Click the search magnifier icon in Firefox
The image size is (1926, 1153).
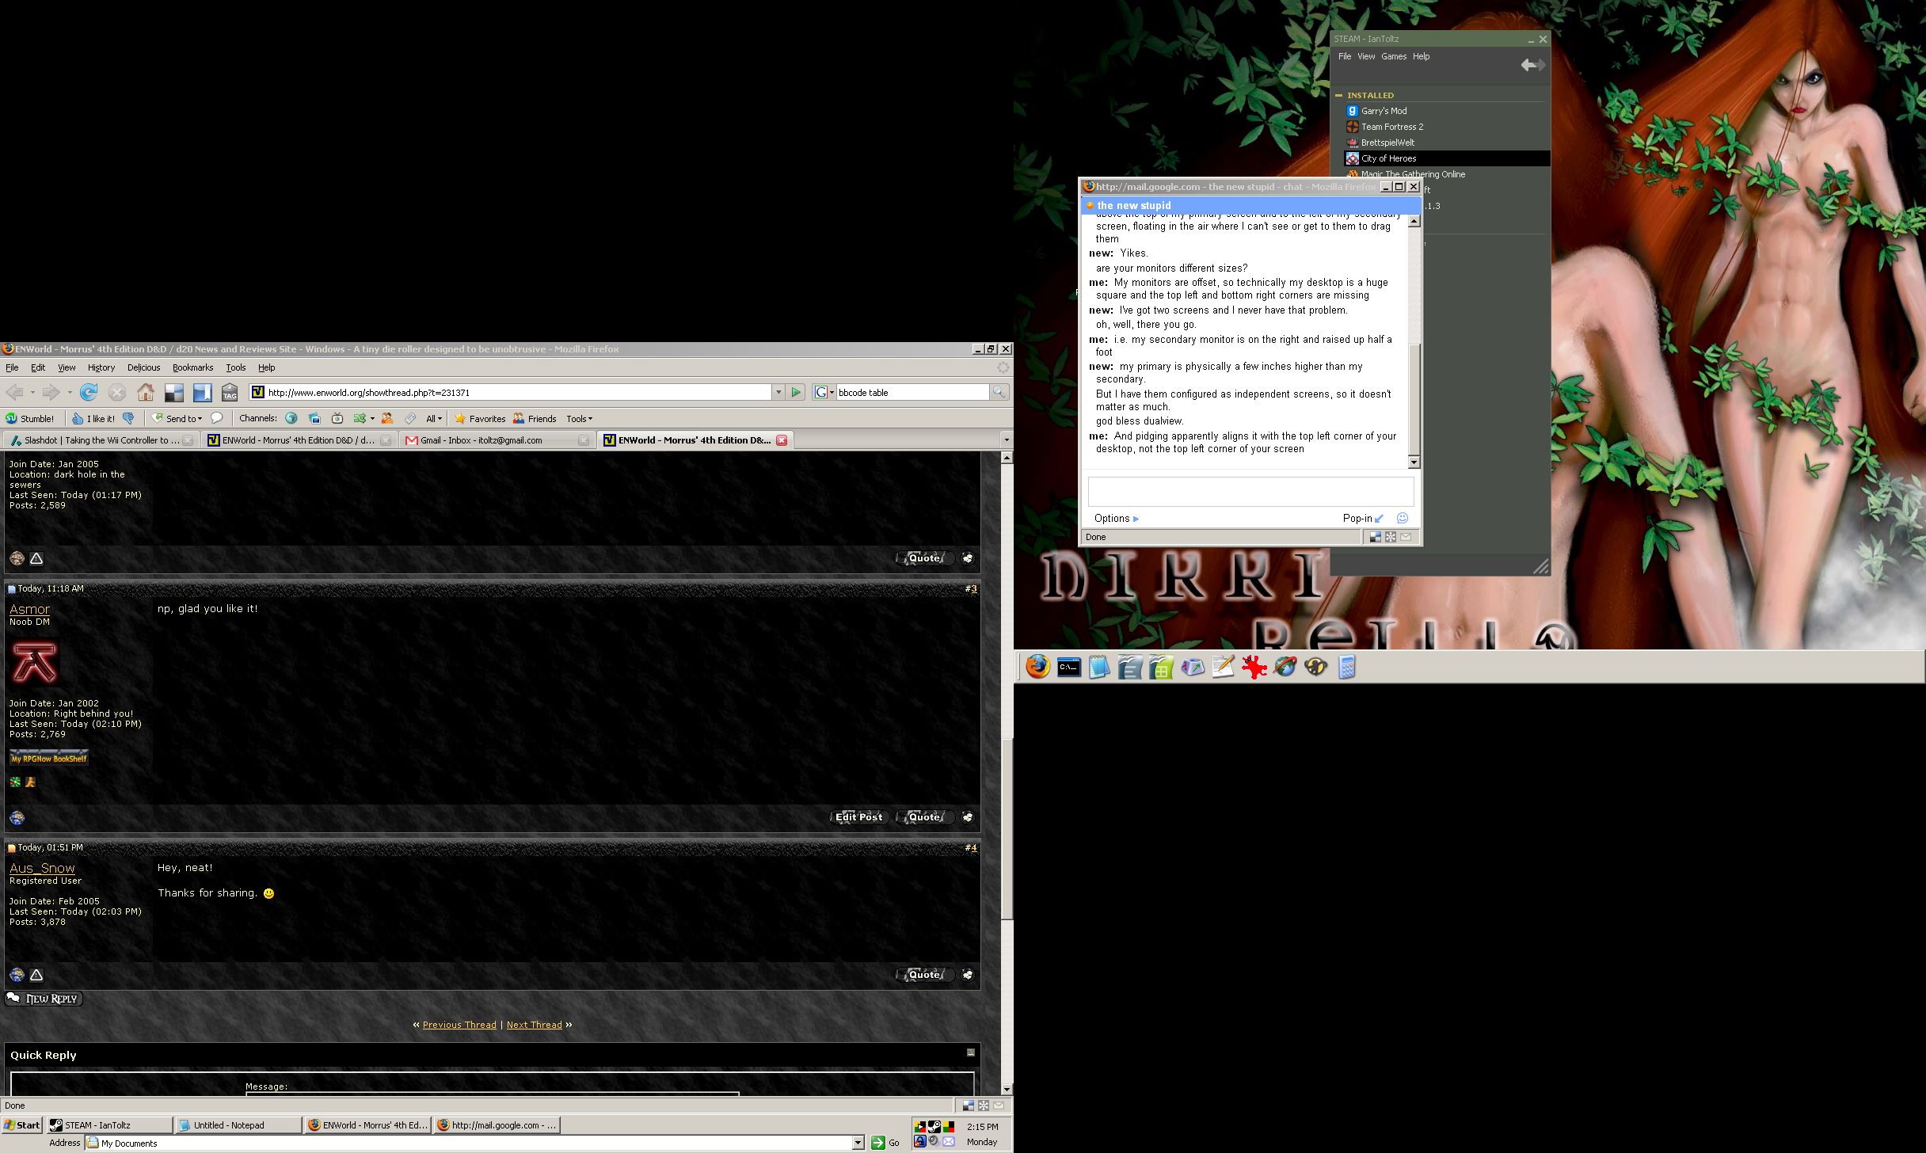point(999,392)
